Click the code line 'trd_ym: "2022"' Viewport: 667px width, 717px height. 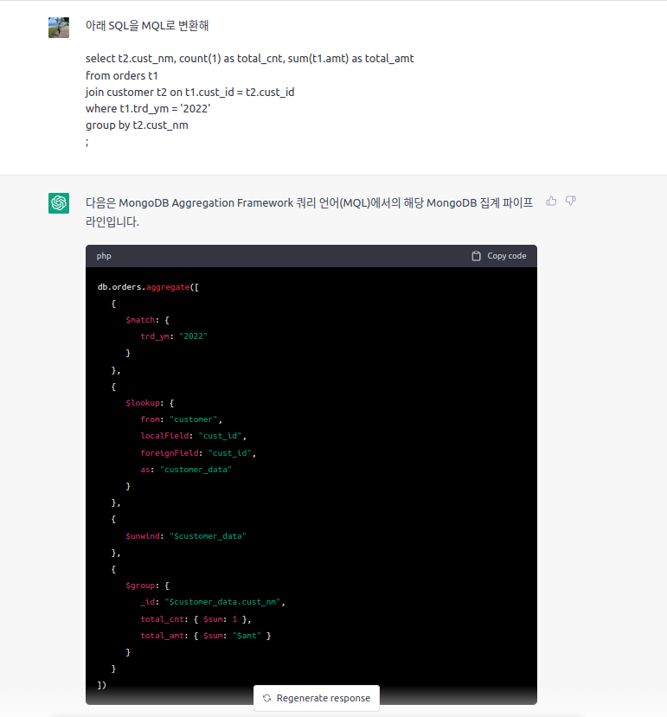[174, 336]
